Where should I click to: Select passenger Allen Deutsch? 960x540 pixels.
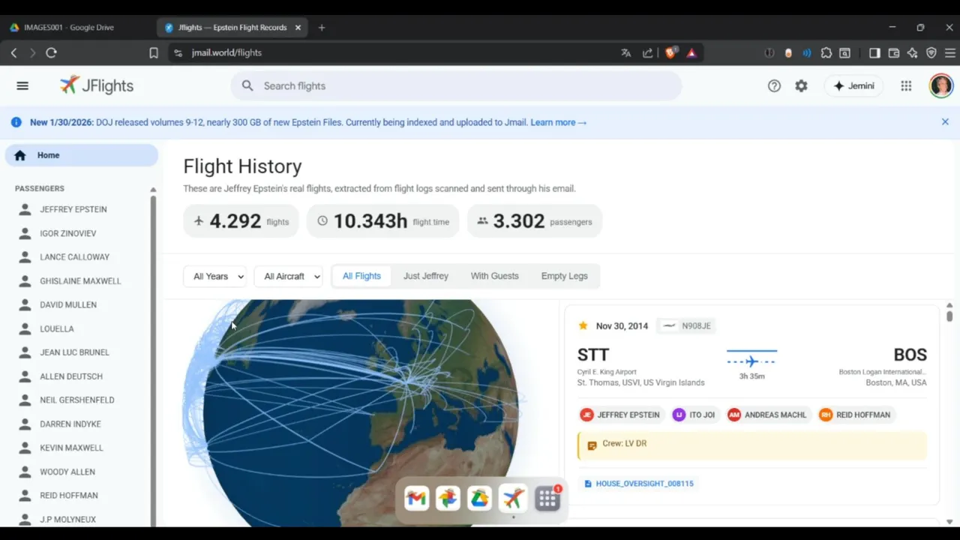pyautogui.click(x=71, y=376)
